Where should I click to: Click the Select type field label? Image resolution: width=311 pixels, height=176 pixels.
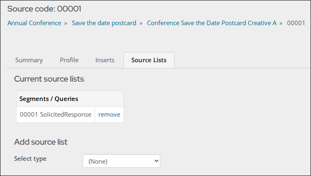point(30,159)
